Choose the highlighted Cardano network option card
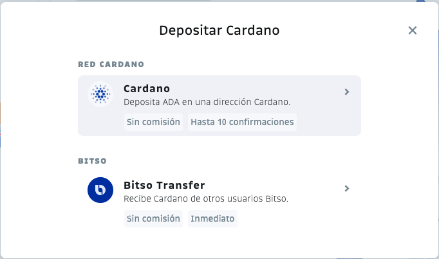Screen dimensions: 439x259 pyautogui.click(x=219, y=106)
